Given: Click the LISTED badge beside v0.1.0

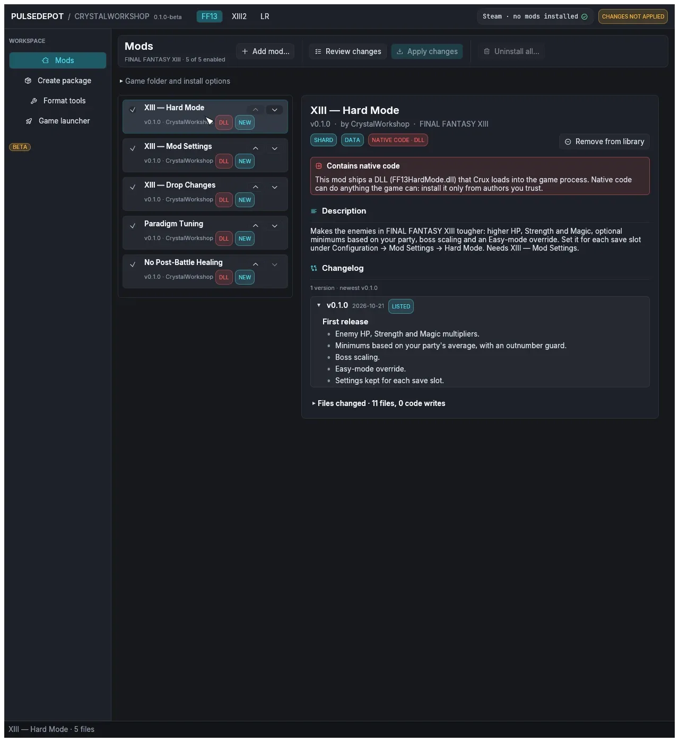Looking at the screenshot, I should click(x=401, y=306).
